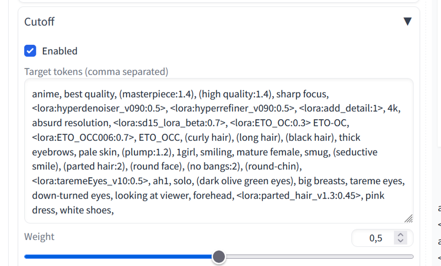Click the unfilled grey part of Weight slider
Viewport: 441px width, 266px height.
point(319,257)
